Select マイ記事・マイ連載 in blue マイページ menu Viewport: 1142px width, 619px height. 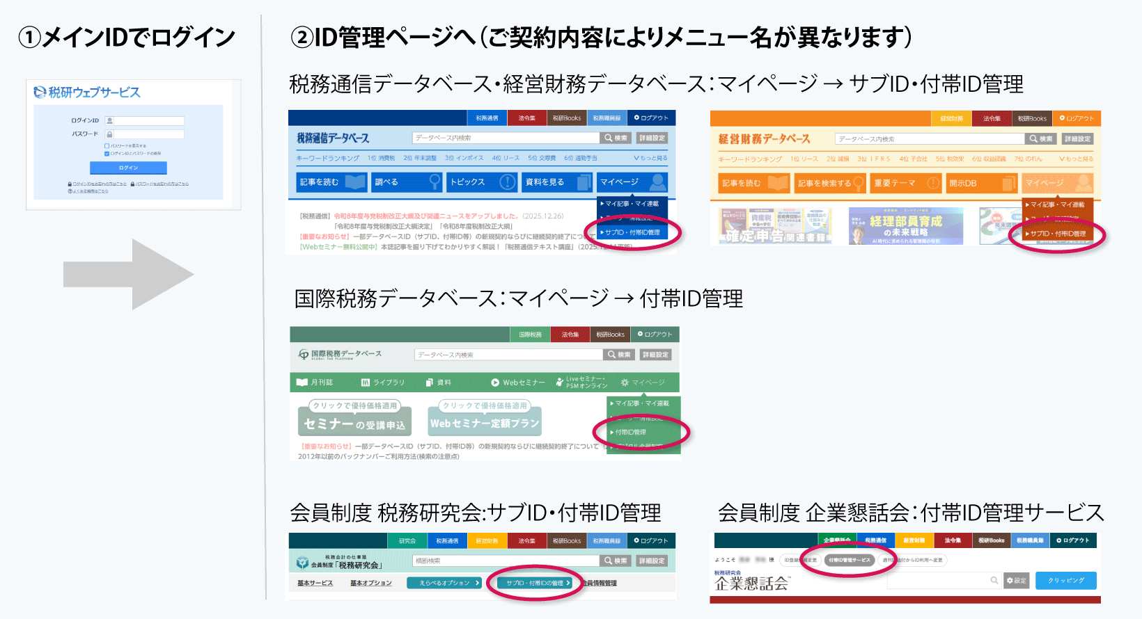tap(632, 204)
